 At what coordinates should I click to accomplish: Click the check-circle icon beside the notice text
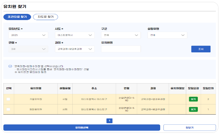(10, 66)
